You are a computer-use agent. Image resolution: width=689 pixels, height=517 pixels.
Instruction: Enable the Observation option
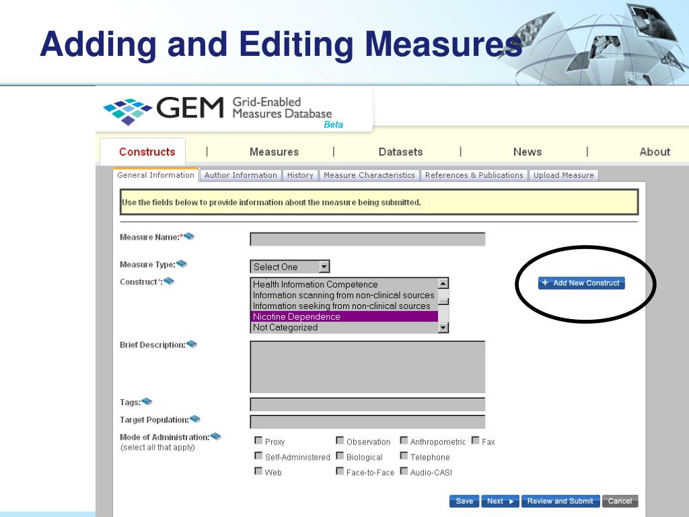[x=340, y=440]
